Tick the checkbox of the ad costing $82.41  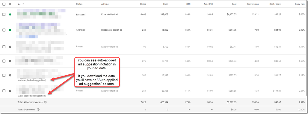pos(4,47)
